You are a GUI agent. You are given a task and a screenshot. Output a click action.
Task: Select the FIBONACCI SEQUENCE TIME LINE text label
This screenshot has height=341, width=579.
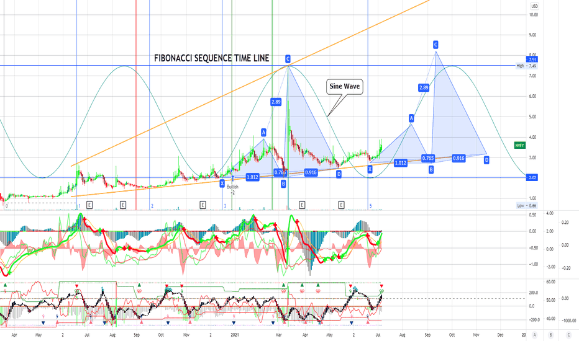tap(212, 58)
